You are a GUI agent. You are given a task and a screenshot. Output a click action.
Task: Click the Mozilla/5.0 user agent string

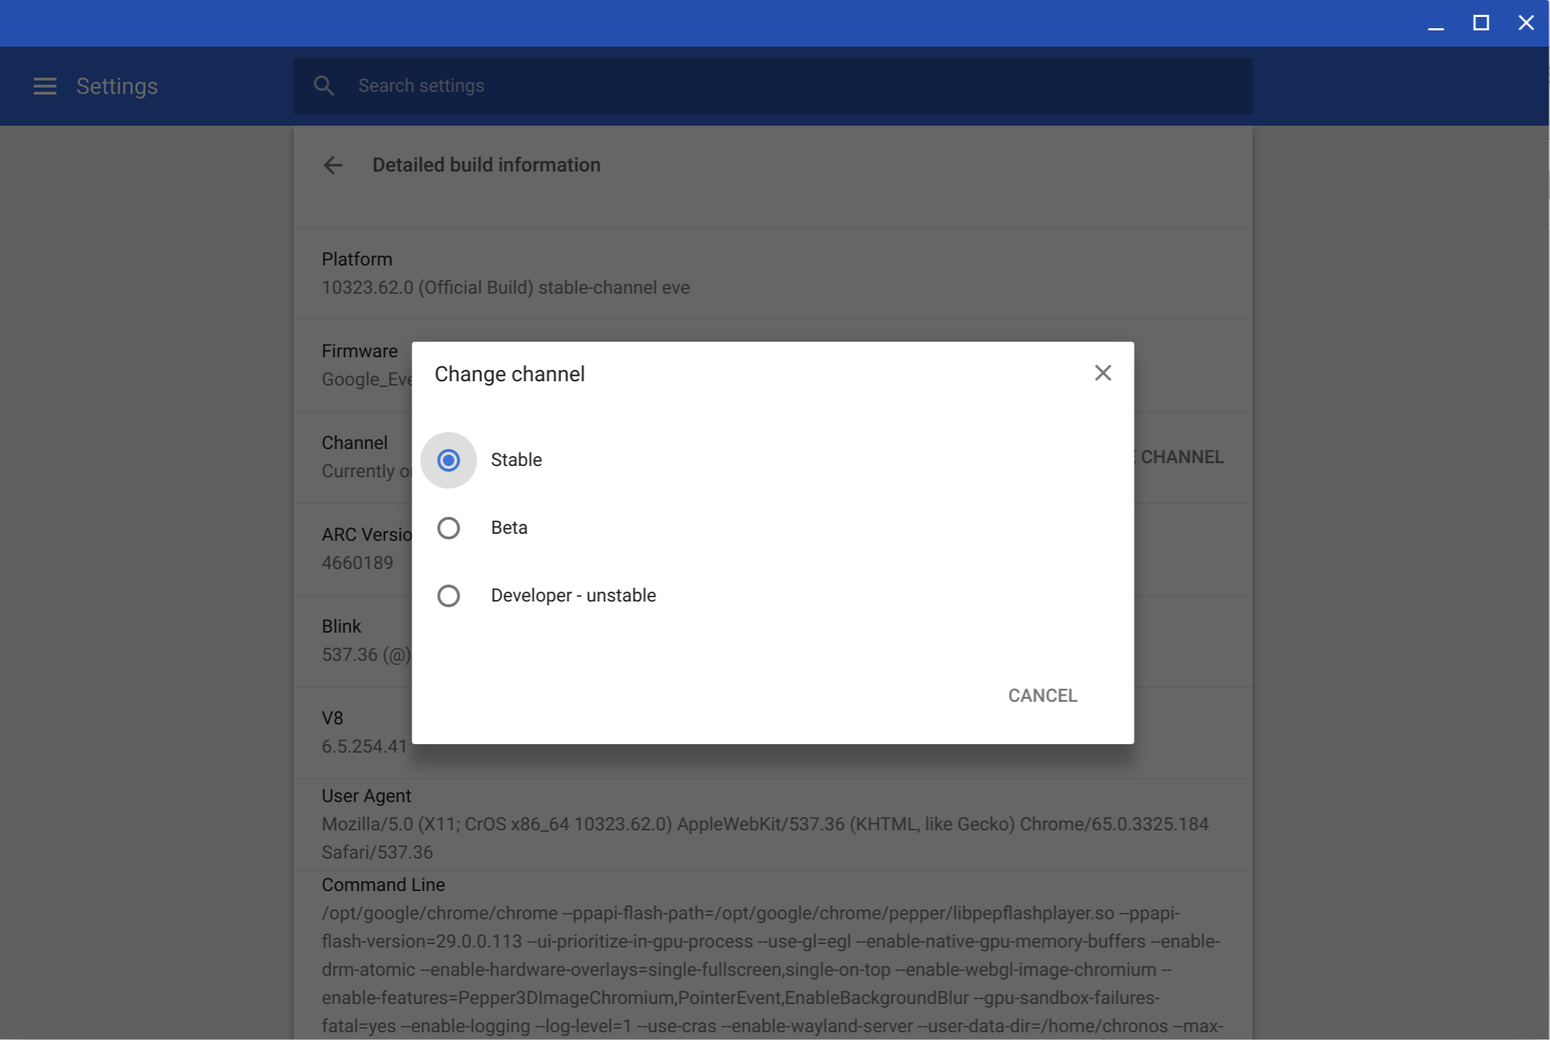[x=765, y=838]
